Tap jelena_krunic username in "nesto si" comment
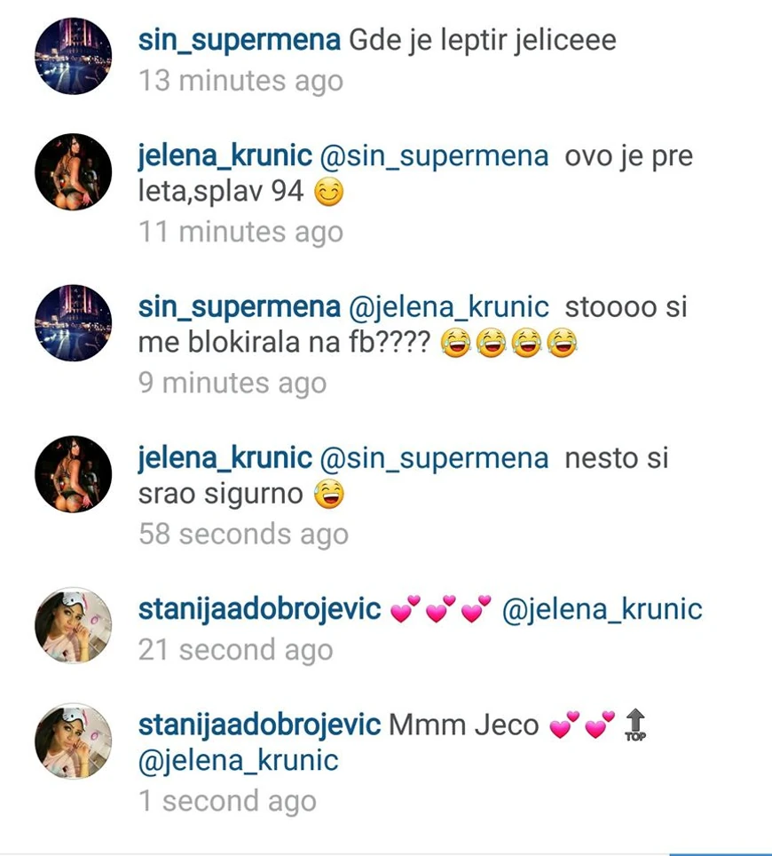 click(x=225, y=458)
